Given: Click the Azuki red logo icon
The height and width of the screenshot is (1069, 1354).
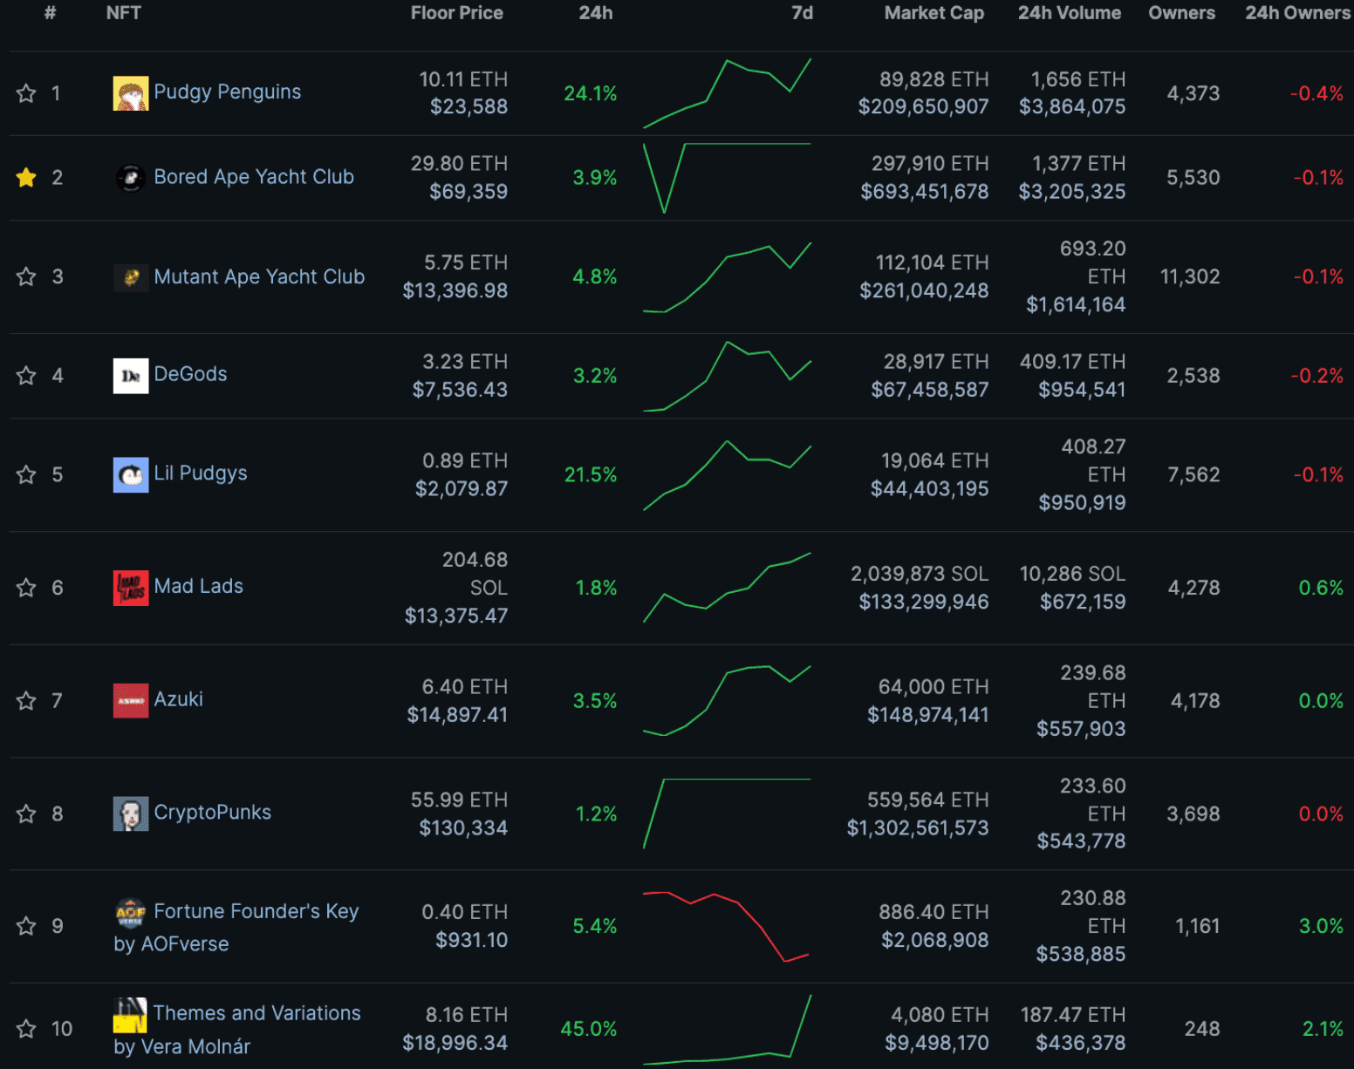Looking at the screenshot, I should tap(131, 701).
